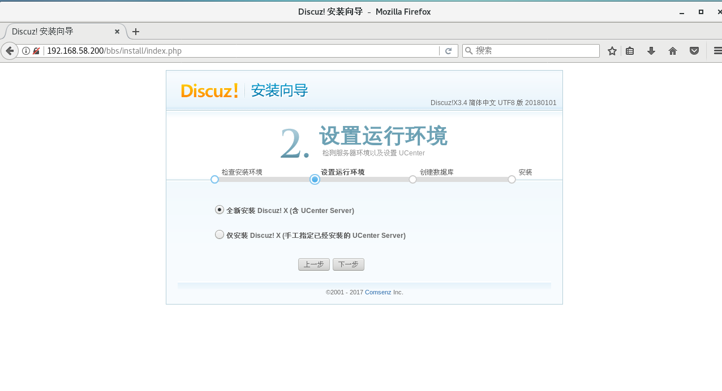Screen dimensions: 722x391
Task: Click the 下一步 button
Action: [349, 264]
